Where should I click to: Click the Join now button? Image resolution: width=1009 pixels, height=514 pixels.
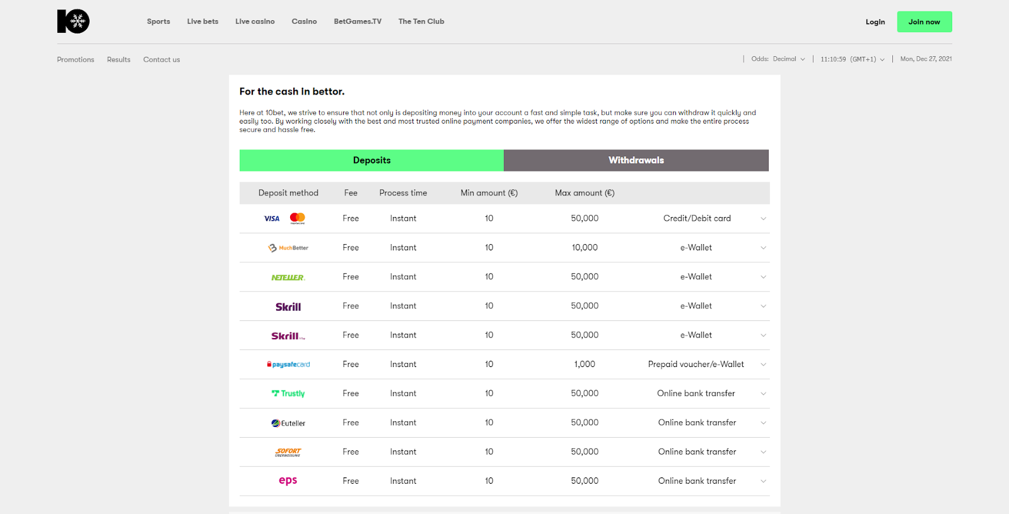click(924, 22)
